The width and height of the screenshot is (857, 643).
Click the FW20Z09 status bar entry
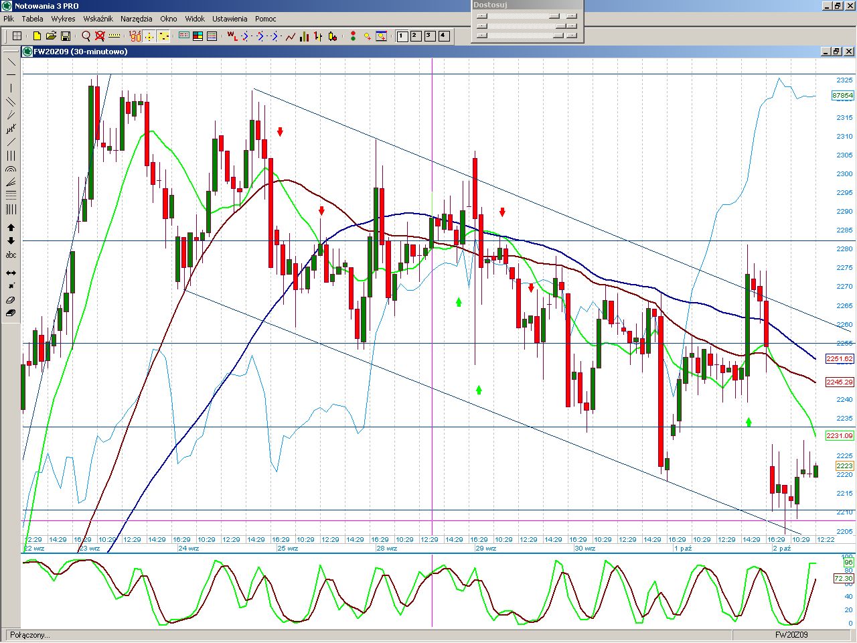coord(791,635)
